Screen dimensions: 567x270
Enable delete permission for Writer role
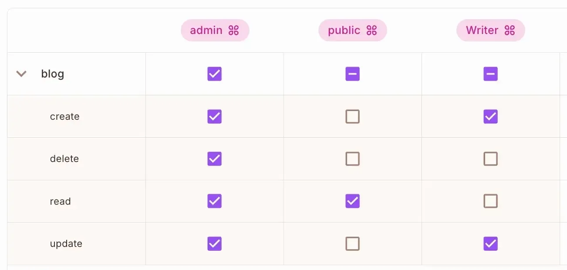tap(490, 159)
